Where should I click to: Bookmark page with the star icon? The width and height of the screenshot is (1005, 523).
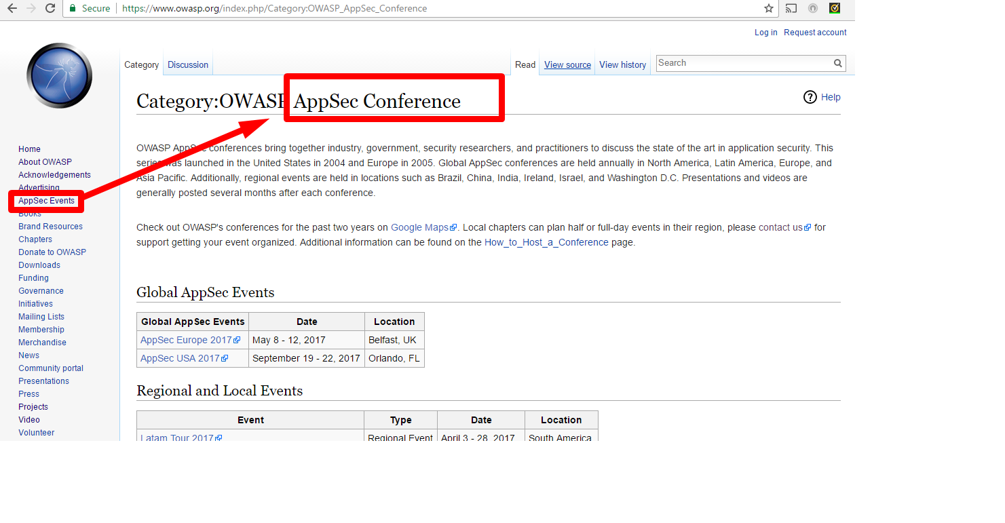(x=769, y=8)
